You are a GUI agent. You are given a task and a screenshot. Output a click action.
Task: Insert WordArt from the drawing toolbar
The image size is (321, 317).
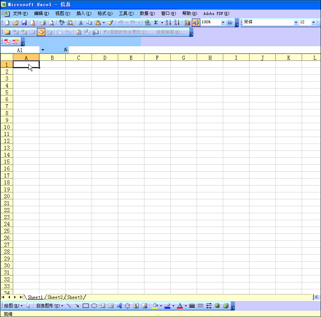click(119, 306)
